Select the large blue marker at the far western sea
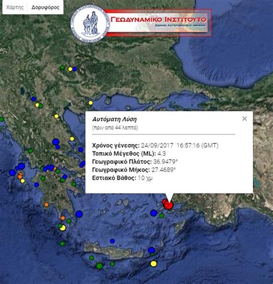The width and height of the screenshot is (273, 284). click(x=12, y=172)
